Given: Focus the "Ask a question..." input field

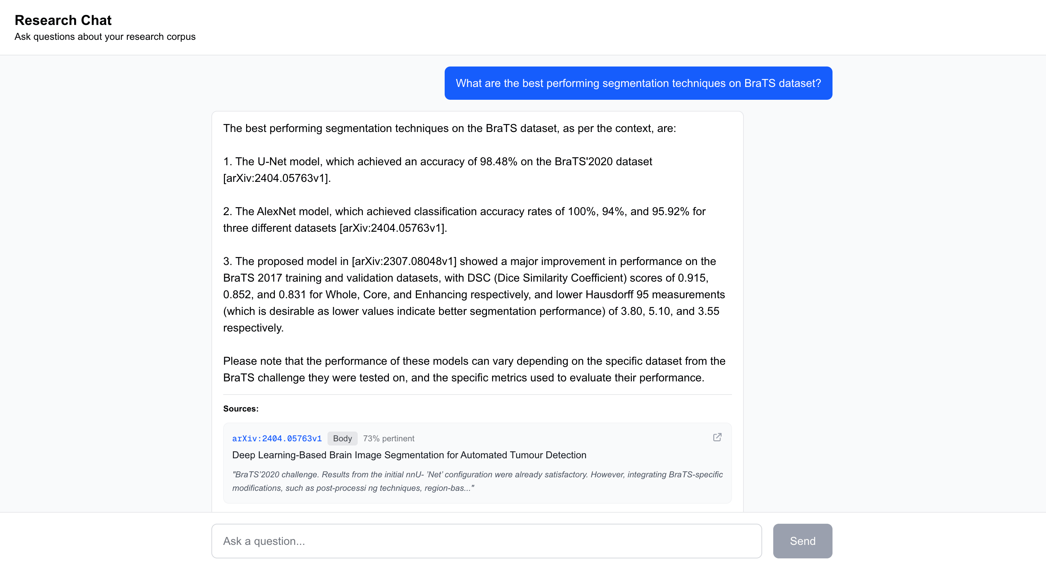Looking at the screenshot, I should point(486,541).
